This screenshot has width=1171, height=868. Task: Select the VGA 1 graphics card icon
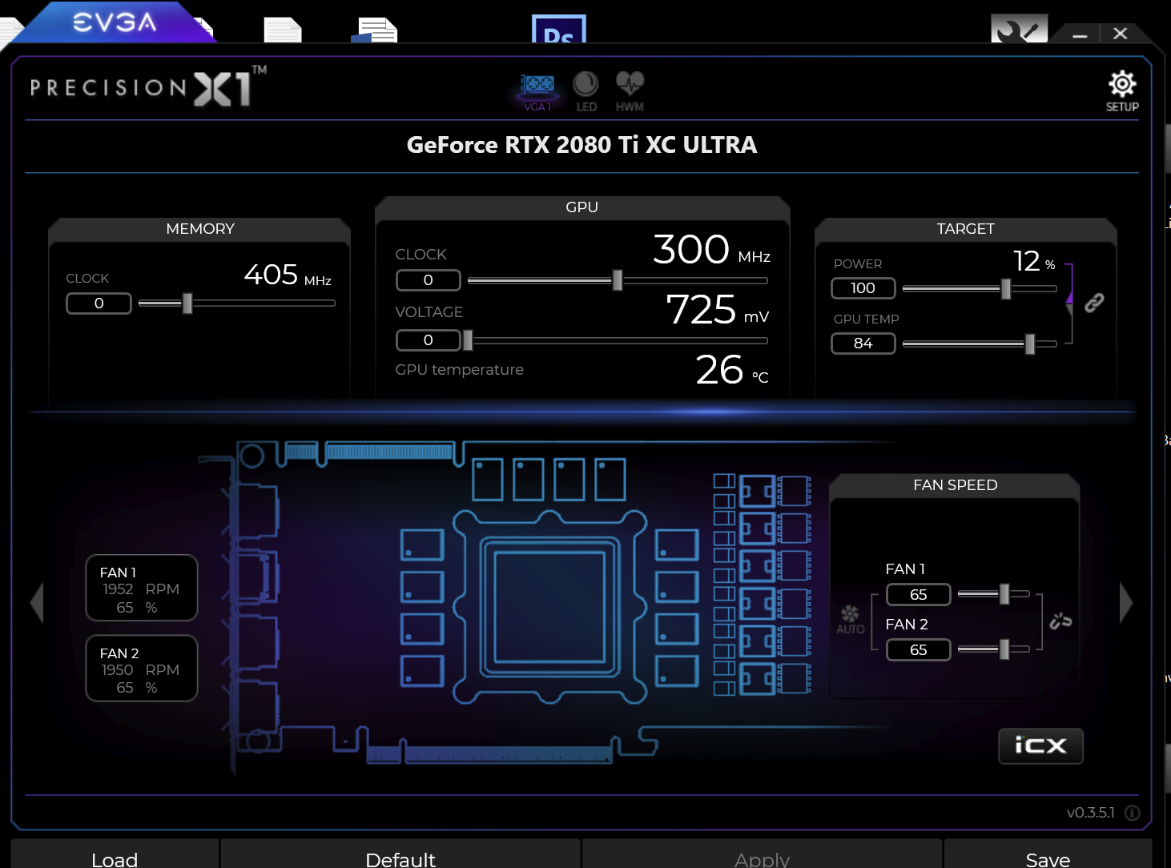tap(537, 92)
